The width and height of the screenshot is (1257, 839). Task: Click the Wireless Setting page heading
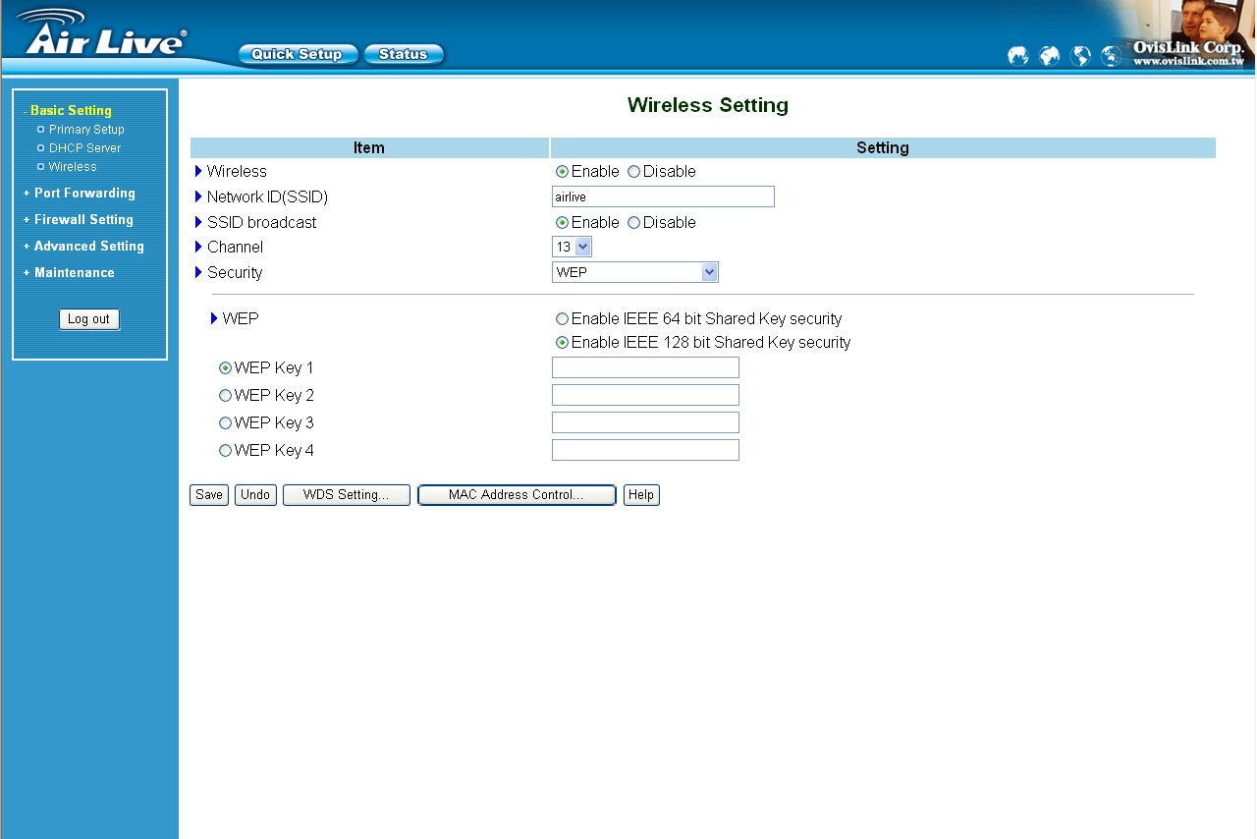pos(708,105)
